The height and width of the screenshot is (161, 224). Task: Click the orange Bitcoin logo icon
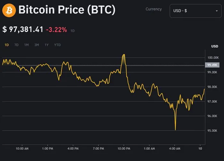point(9,11)
